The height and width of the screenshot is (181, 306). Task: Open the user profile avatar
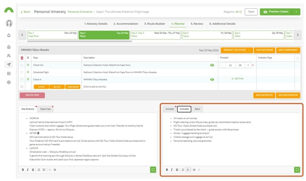click(9, 23)
